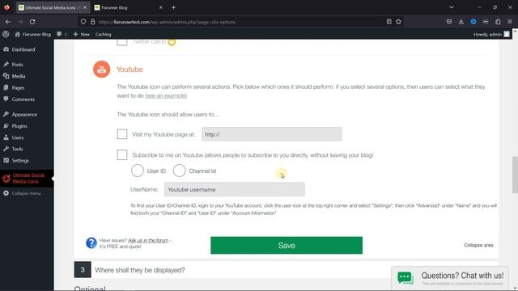Open the padlock site security icon

tap(93, 22)
